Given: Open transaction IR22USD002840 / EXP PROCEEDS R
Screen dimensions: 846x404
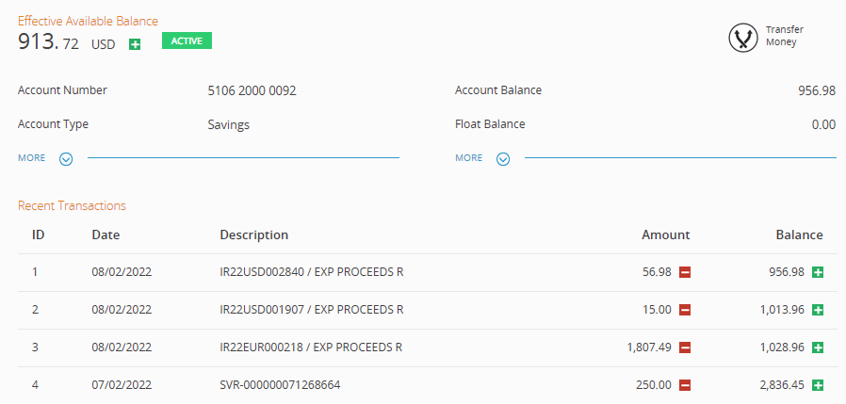Looking at the screenshot, I should coord(311,272).
